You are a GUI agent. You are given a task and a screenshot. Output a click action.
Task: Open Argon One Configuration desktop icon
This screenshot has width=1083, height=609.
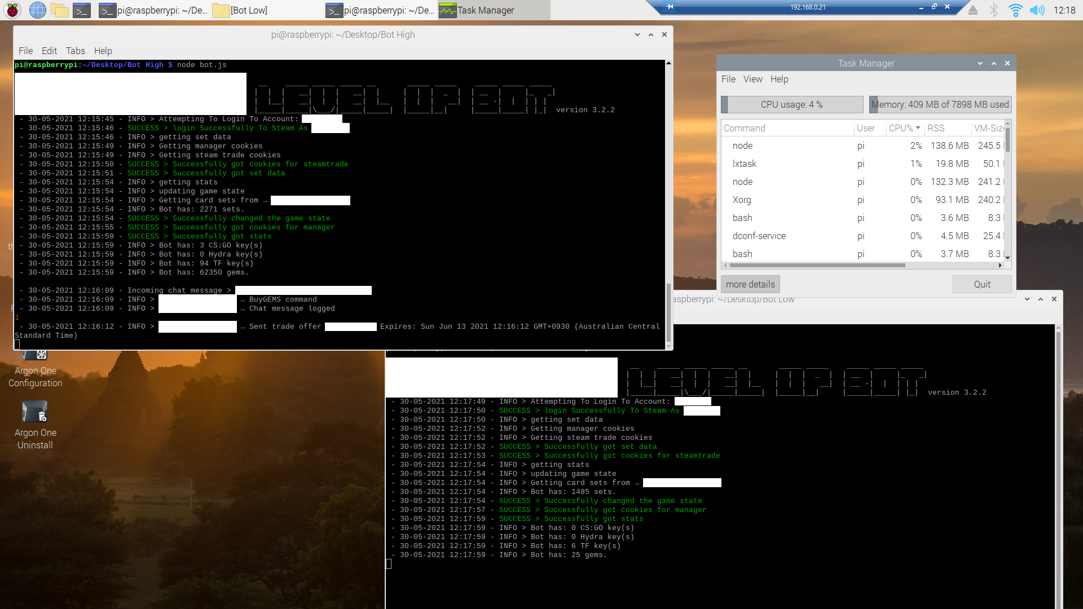pos(35,369)
